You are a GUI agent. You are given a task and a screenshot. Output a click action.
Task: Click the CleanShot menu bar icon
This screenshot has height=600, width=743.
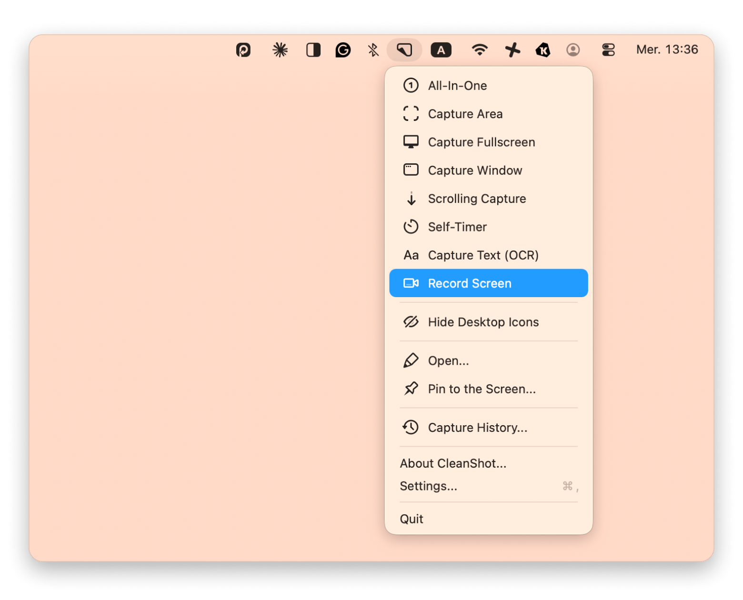pos(404,50)
